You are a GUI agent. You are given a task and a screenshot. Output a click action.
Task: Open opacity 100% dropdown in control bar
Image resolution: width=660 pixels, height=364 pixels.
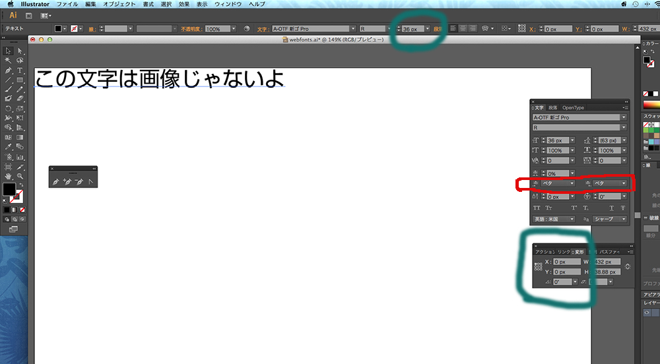[x=233, y=28]
